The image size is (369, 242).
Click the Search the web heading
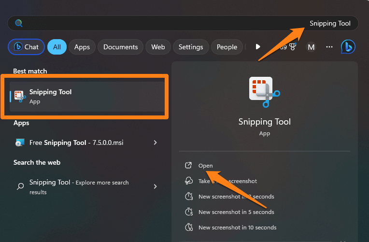(37, 162)
